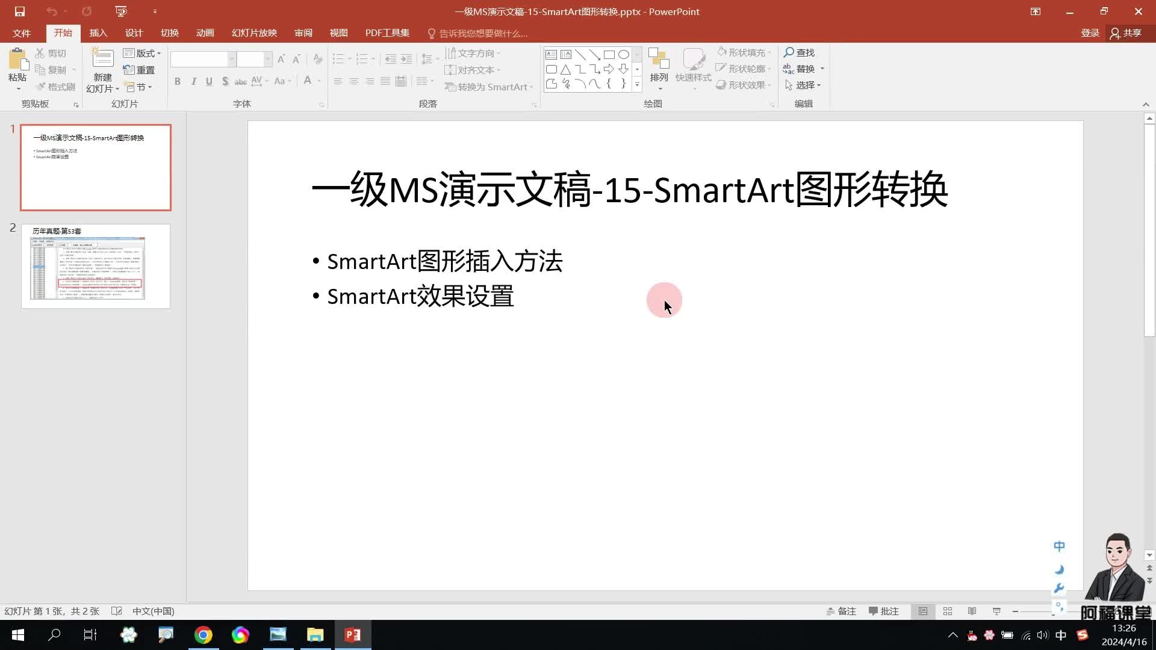Click the New Slide icon
1156x650 pixels.
pos(102,59)
